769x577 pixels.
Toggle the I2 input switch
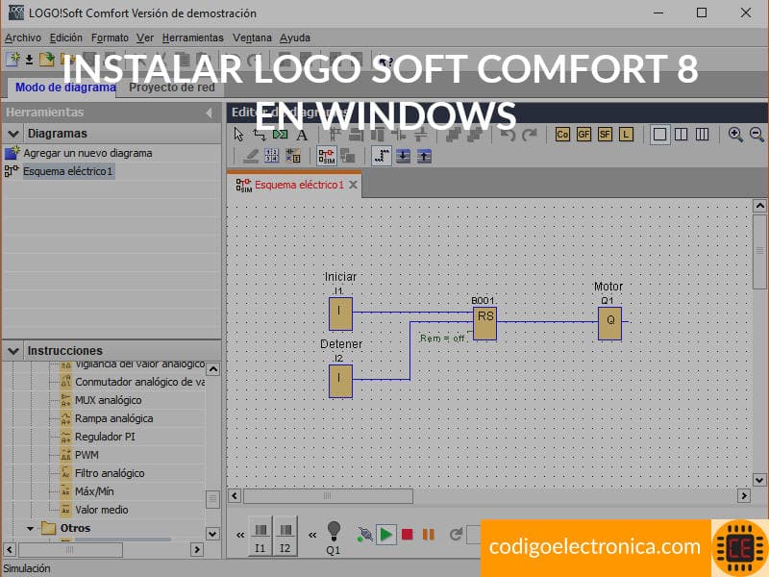coord(285,536)
